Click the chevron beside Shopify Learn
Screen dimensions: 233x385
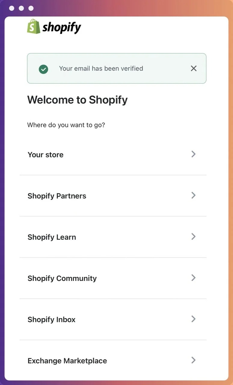point(193,236)
